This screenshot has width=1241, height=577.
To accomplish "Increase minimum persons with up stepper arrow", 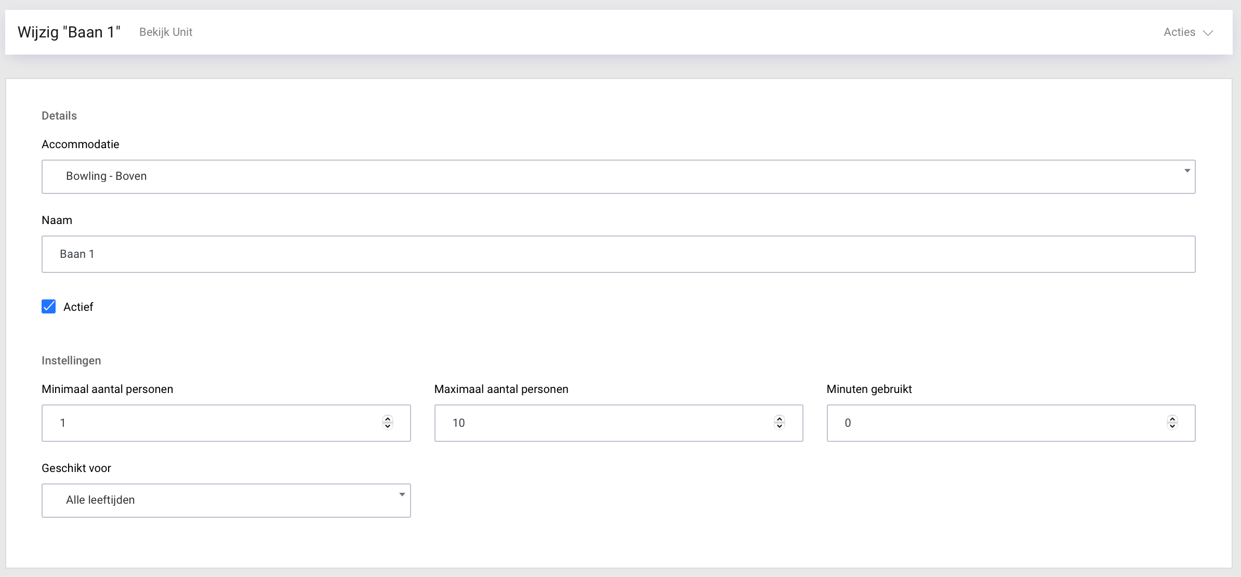I will coord(388,419).
